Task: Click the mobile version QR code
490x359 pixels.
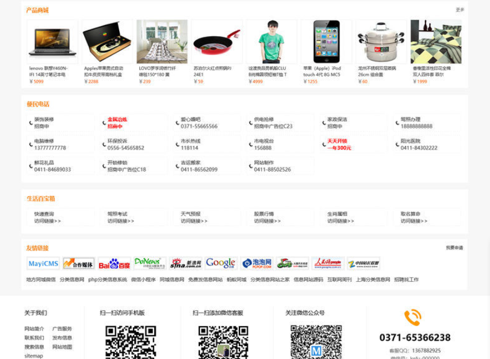Action: coord(131,342)
